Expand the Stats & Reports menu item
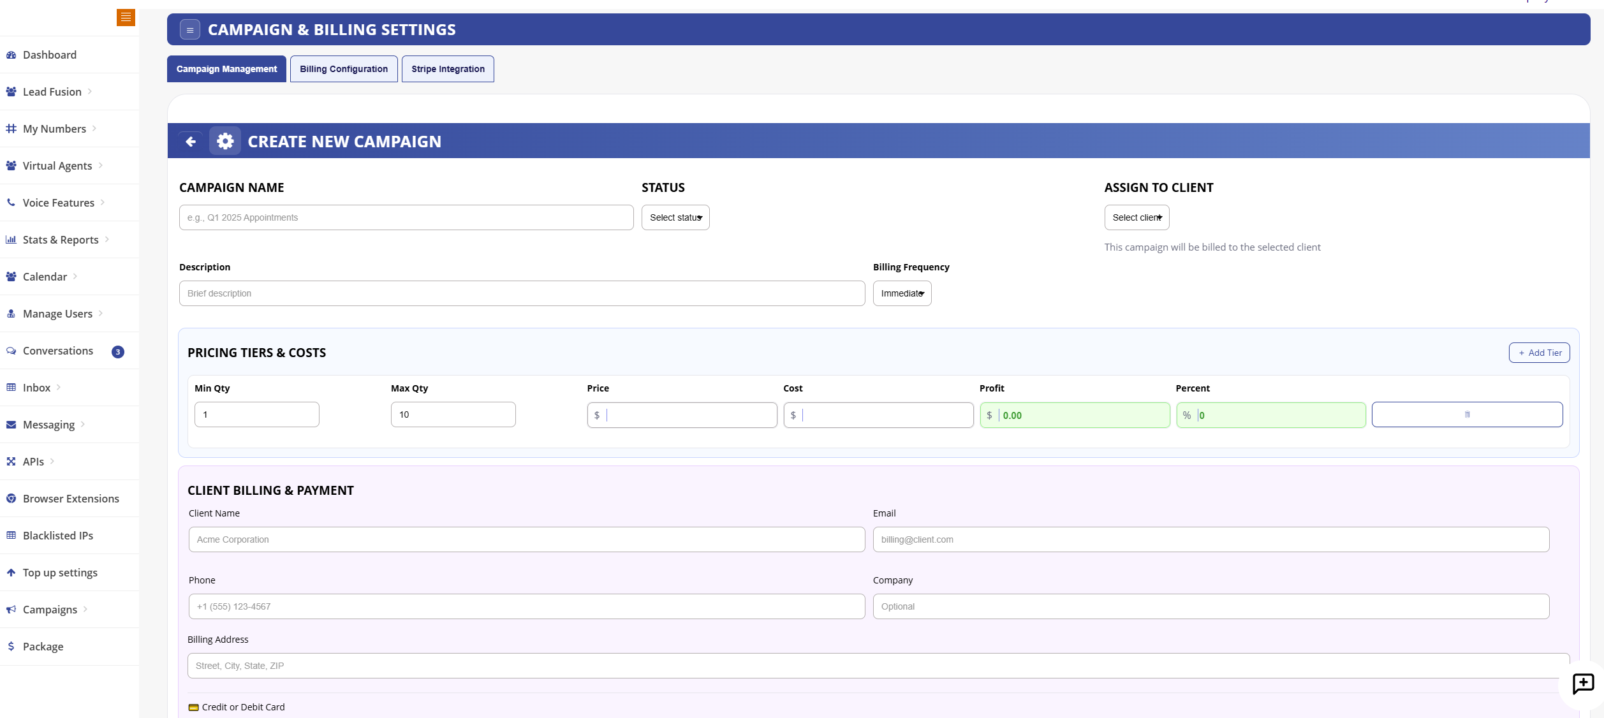Image resolution: width=1604 pixels, height=718 pixels. [60, 239]
